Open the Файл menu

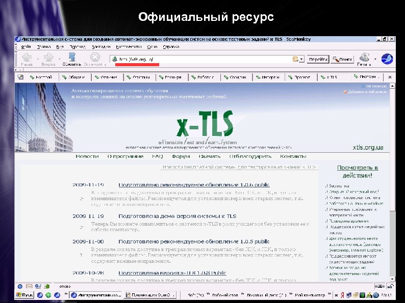[26, 47]
